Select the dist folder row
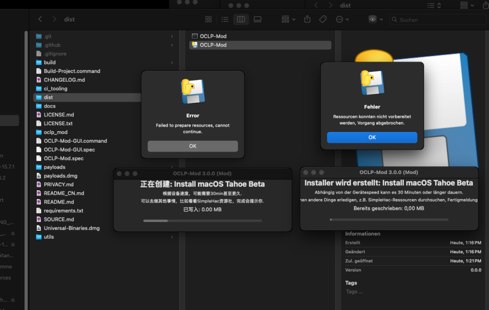This screenshot has height=310, width=489. (x=88, y=97)
